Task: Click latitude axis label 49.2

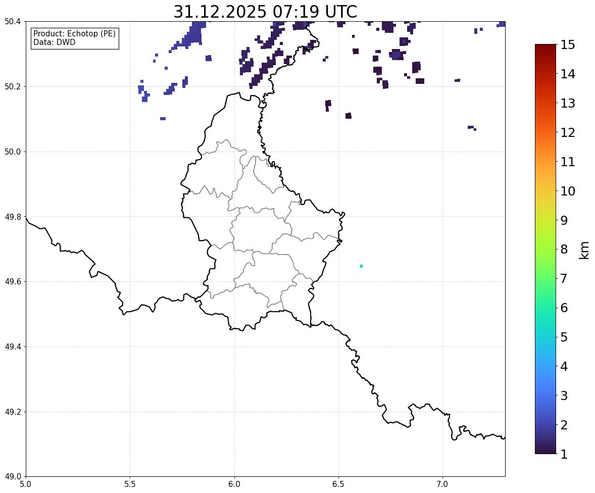Action: point(12,412)
